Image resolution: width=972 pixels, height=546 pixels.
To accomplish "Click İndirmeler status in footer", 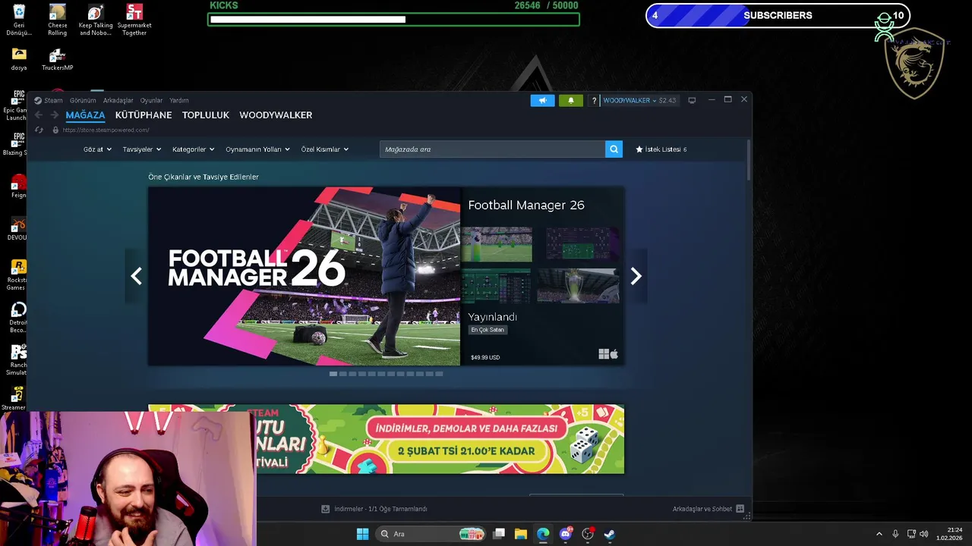I will tap(380, 509).
